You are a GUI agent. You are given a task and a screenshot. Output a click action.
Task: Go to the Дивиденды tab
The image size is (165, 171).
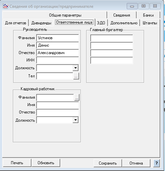41,23
